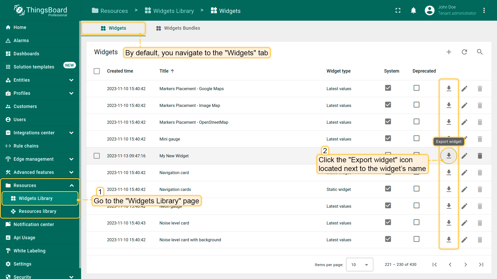
Task: Click the add widget plus icon
Action: pos(449,52)
